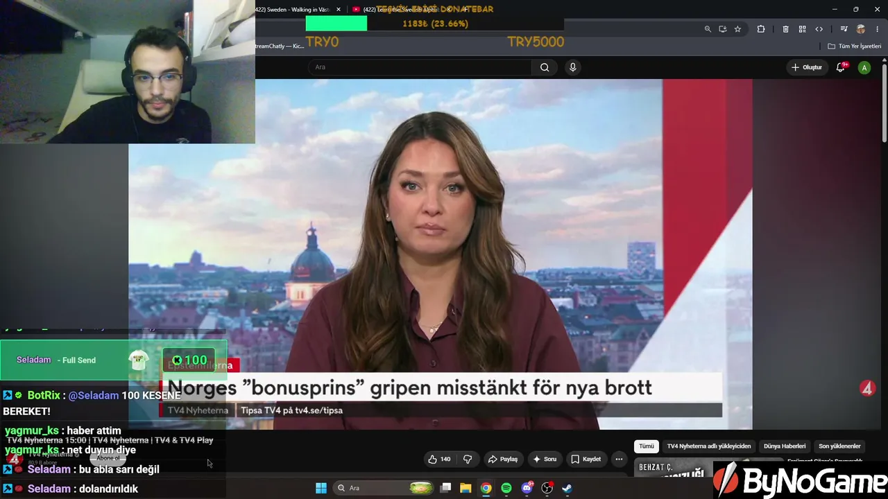Open the Tüm Yer İşaretleri bookmarks folder

[x=855, y=46]
